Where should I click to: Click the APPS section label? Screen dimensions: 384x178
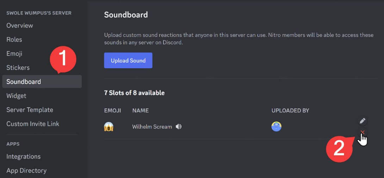13,144
